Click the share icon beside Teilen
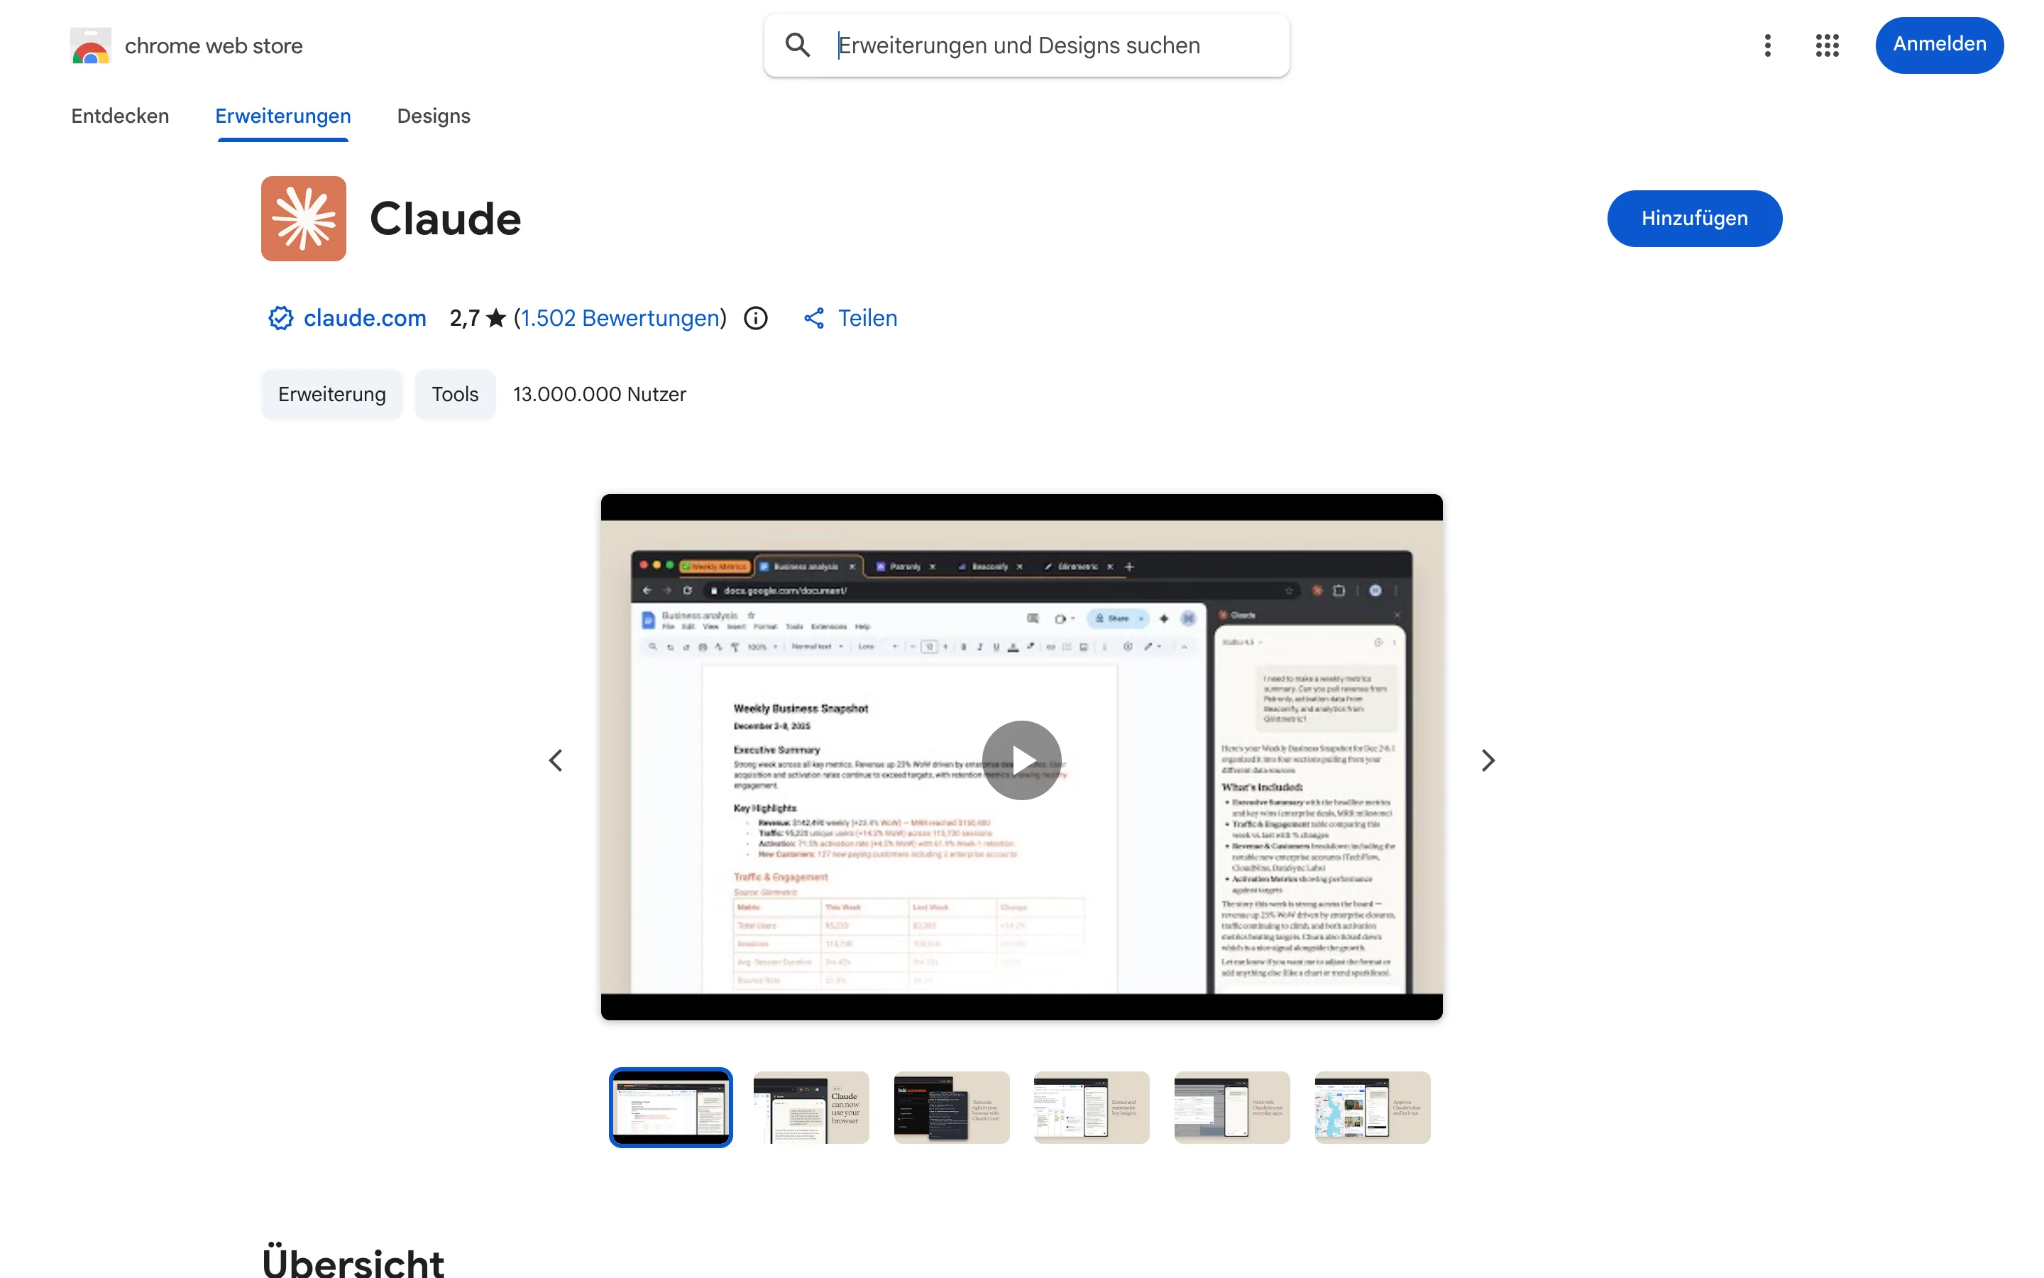This screenshot has height=1278, width=2044. tap(813, 318)
